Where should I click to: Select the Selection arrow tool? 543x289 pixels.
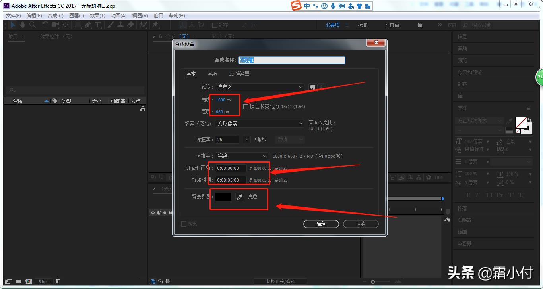point(13,25)
